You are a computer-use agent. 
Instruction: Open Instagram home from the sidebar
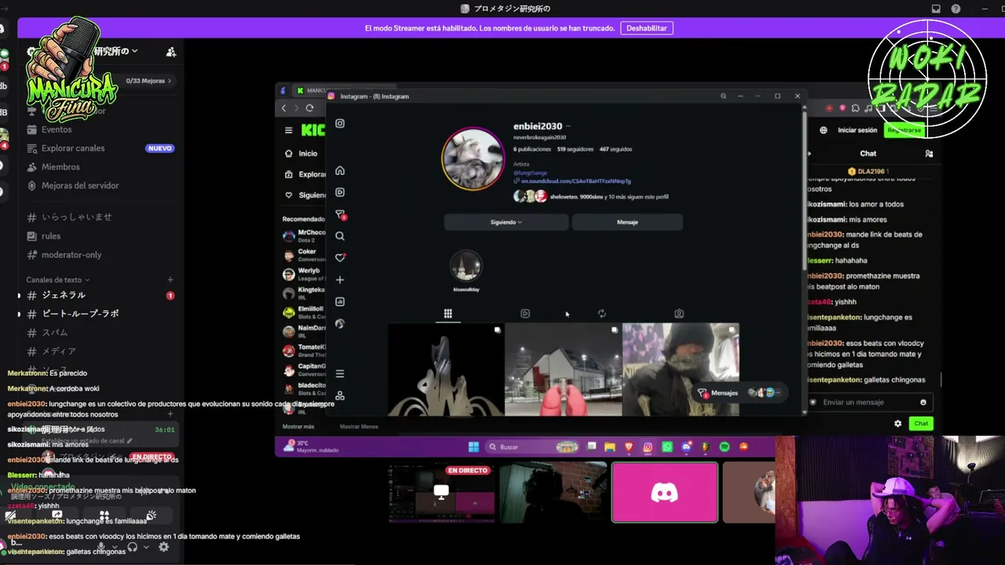(x=340, y=170)
